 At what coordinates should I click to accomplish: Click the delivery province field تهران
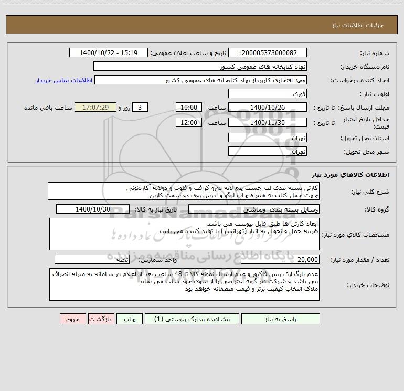(268, 138)
